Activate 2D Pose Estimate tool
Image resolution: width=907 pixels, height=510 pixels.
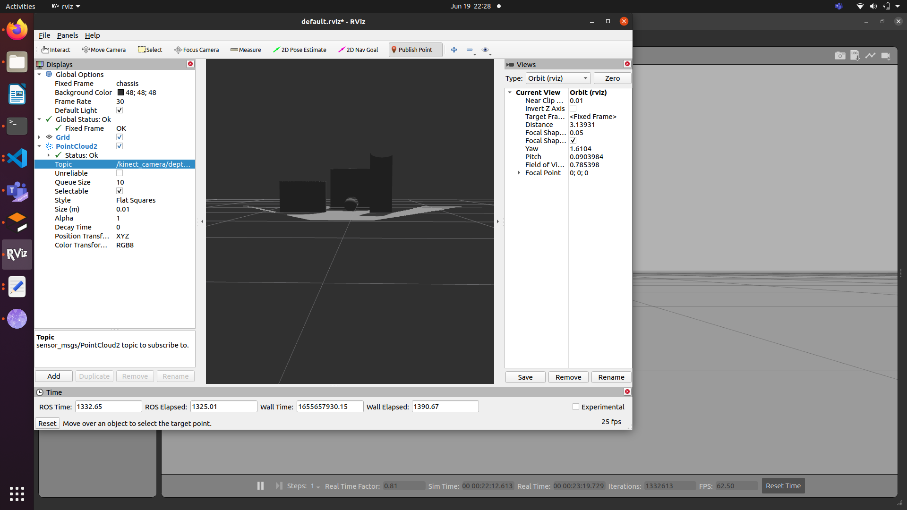pos(299,50)
